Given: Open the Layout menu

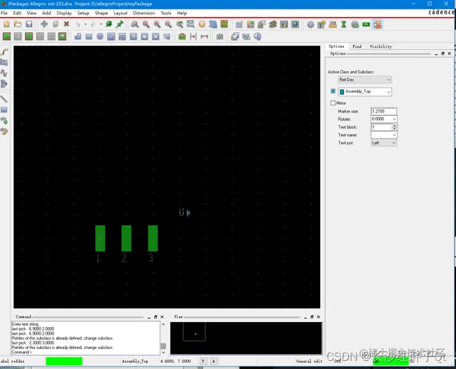Looking at the screenshot, I should pos(120,13).
